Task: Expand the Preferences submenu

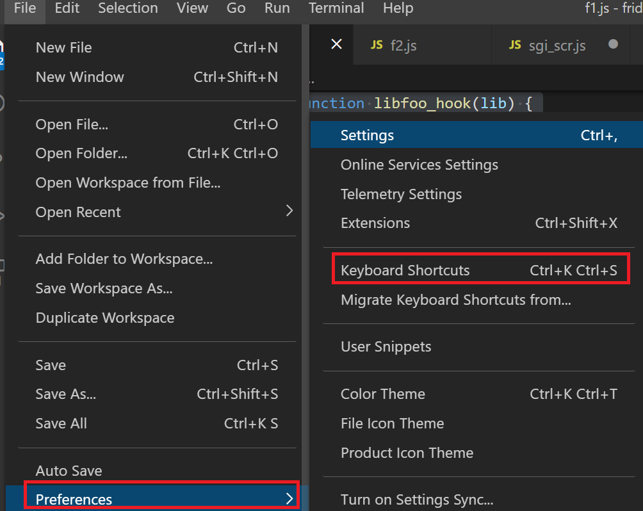Action: pyautogui.click(x=74, y=499)
